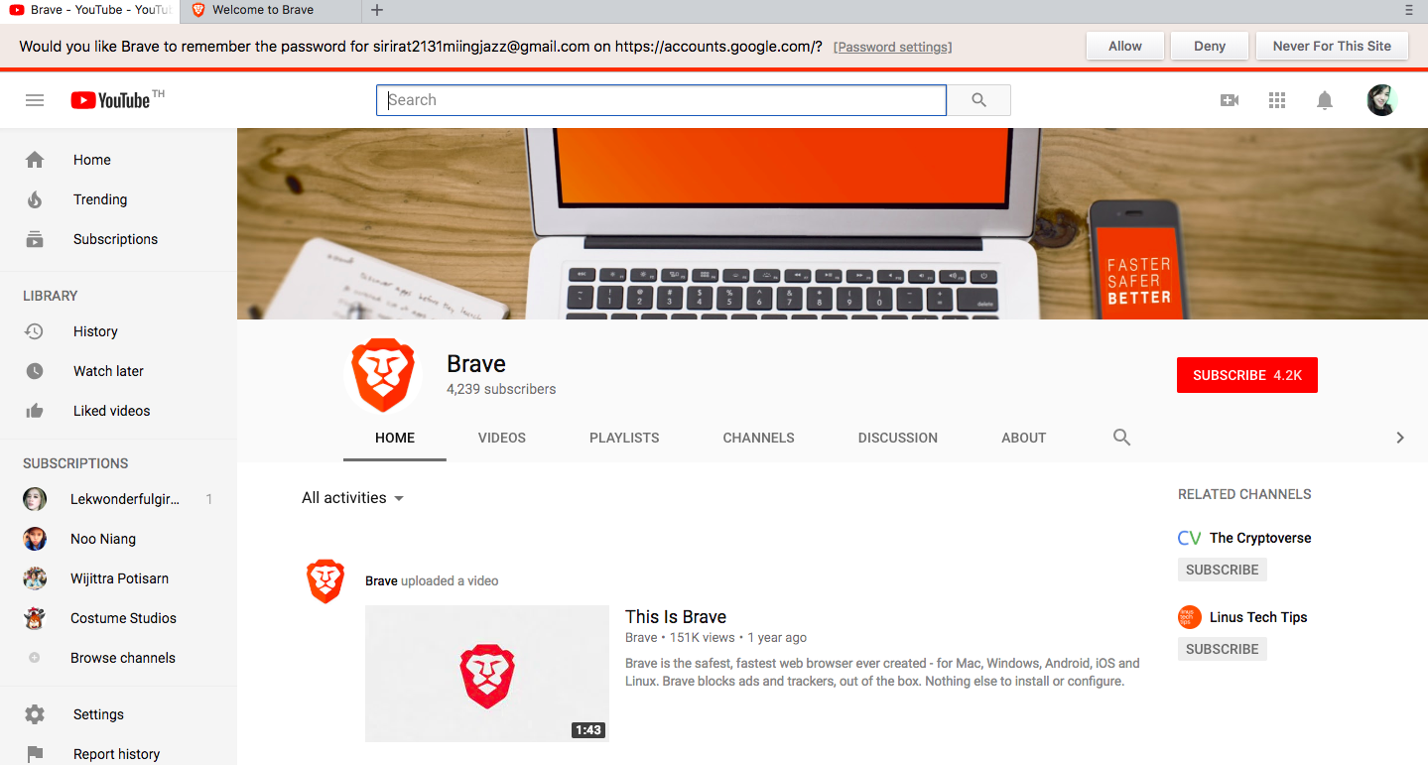Open the Password settings link
Screen dimensions: 1428x765
click(x=892, y=48)
